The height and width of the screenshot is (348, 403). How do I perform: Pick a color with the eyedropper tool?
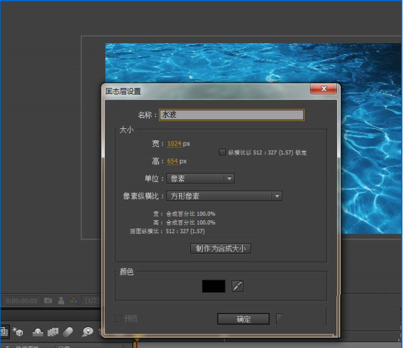pos(237,286)
